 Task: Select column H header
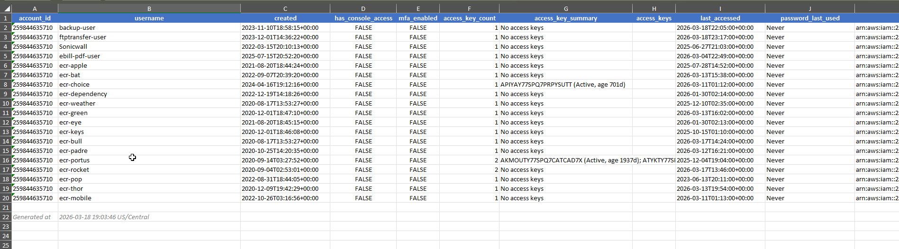point(654,9)
